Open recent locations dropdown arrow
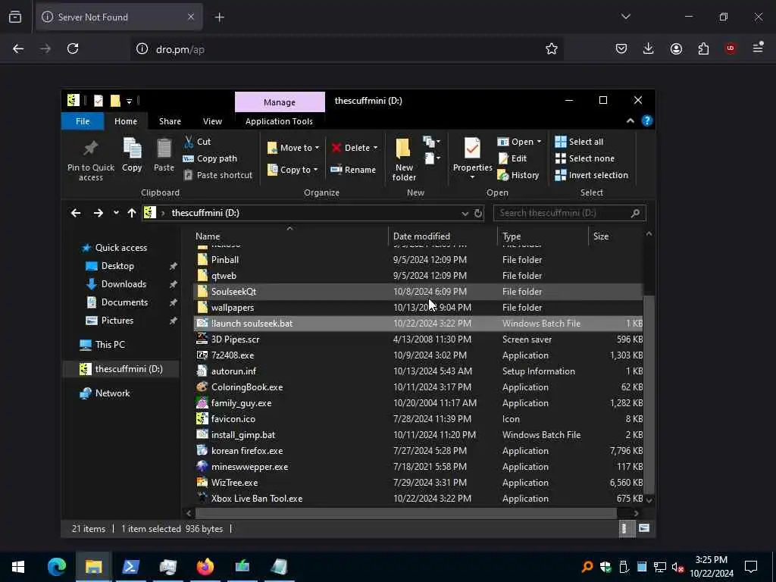Viewport: 776px width, 582px height. point(116,213)
